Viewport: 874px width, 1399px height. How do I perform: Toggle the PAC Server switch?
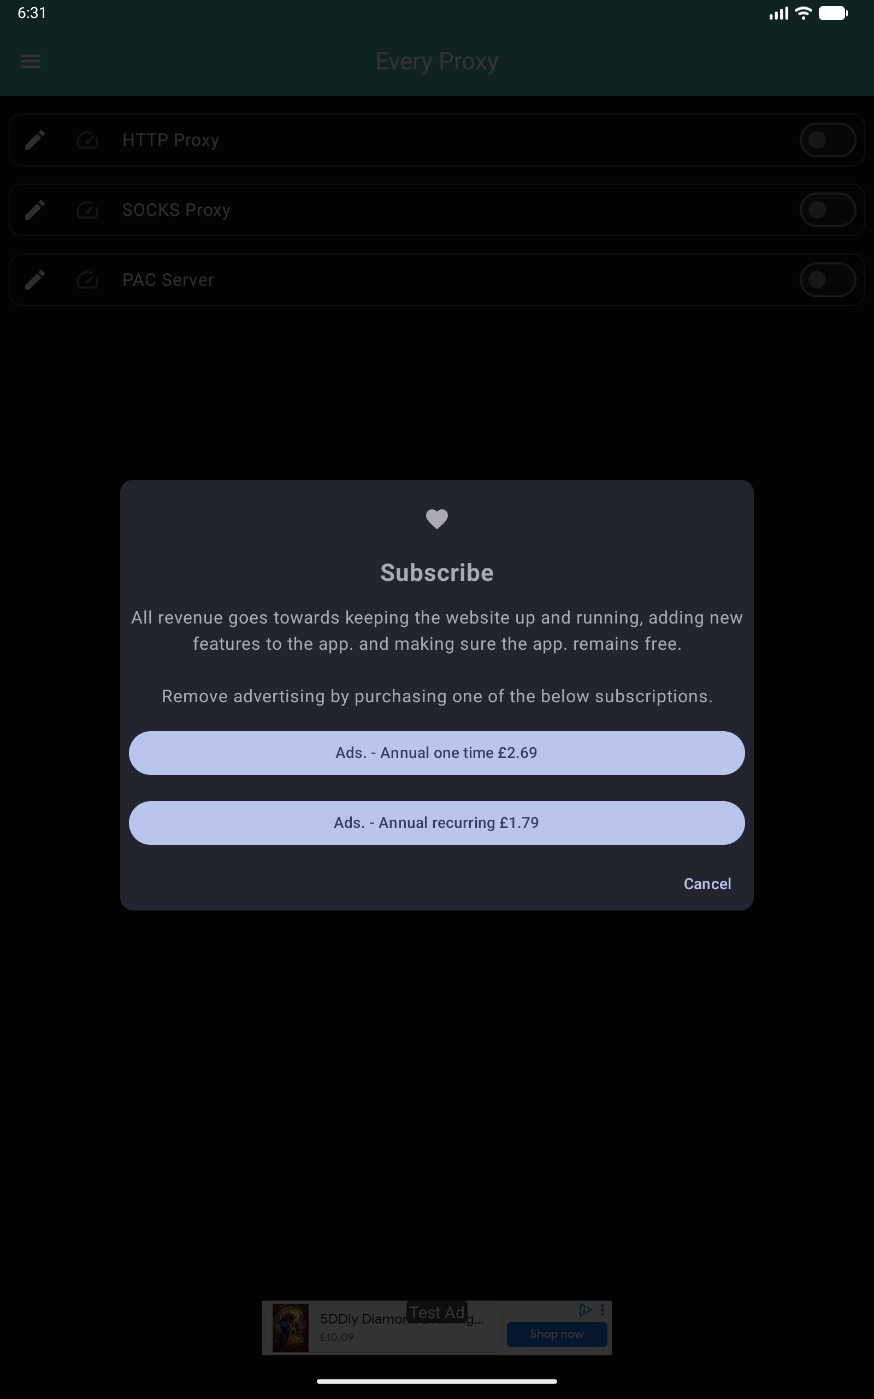pos(828,280)
